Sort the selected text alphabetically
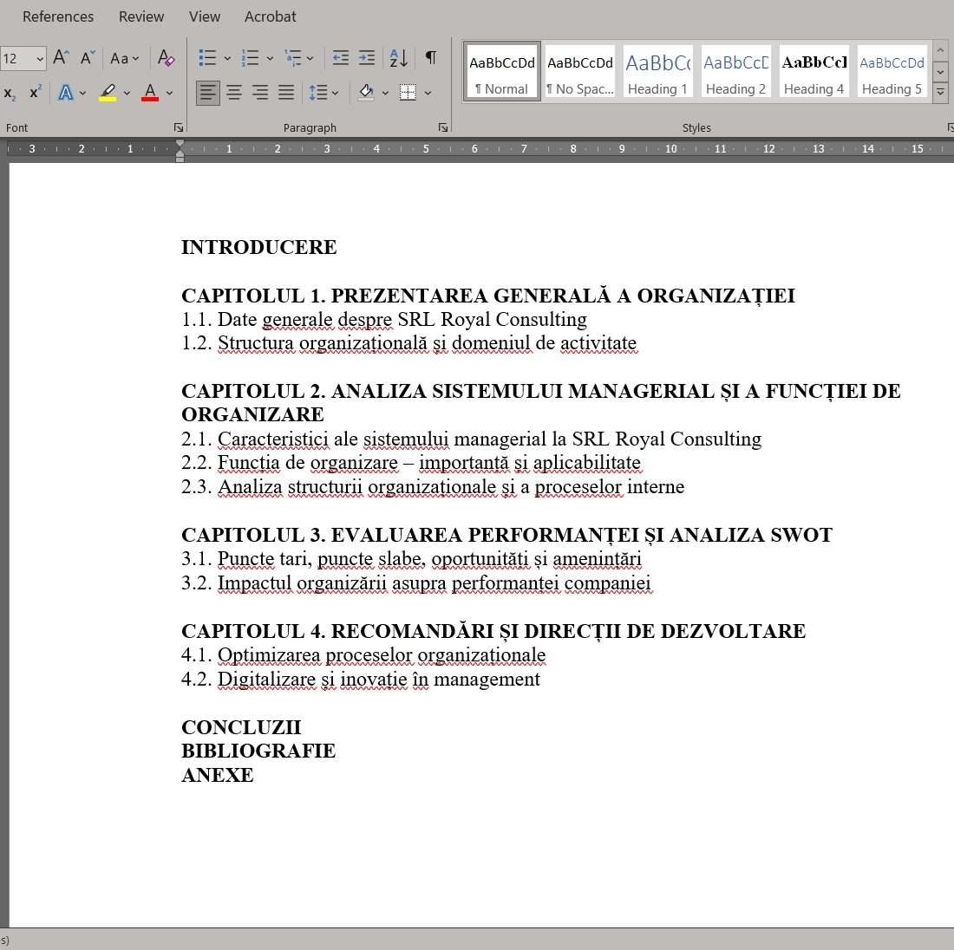This screenshot has width=954, height=950. (398, 58)
